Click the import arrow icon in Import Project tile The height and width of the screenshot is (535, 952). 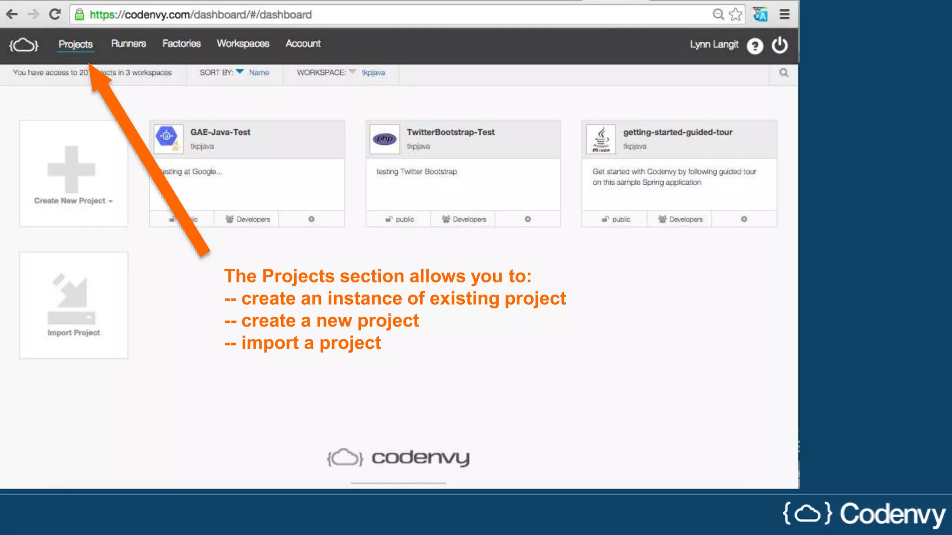pyautogui.click(x=71, y=299)
